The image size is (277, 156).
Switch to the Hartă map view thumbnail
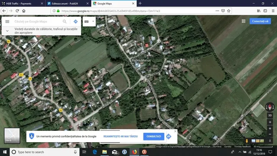(12, 136)
